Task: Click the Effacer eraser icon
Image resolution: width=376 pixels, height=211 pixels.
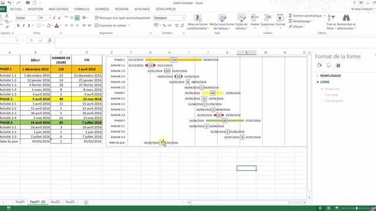Action: (290, 27)
